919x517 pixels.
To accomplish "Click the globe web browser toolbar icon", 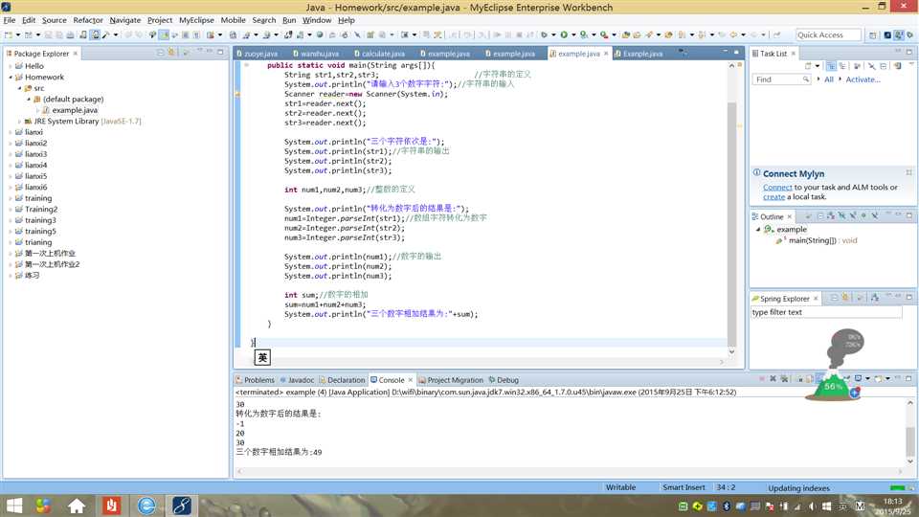I will [320, 35].
